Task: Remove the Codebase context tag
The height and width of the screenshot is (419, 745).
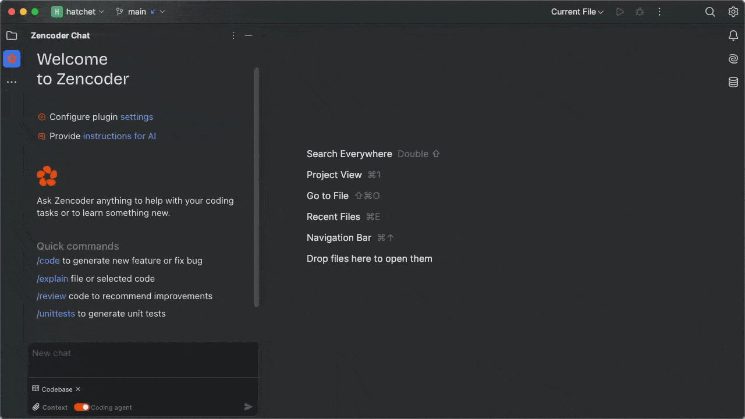Action: pos(78,389)
